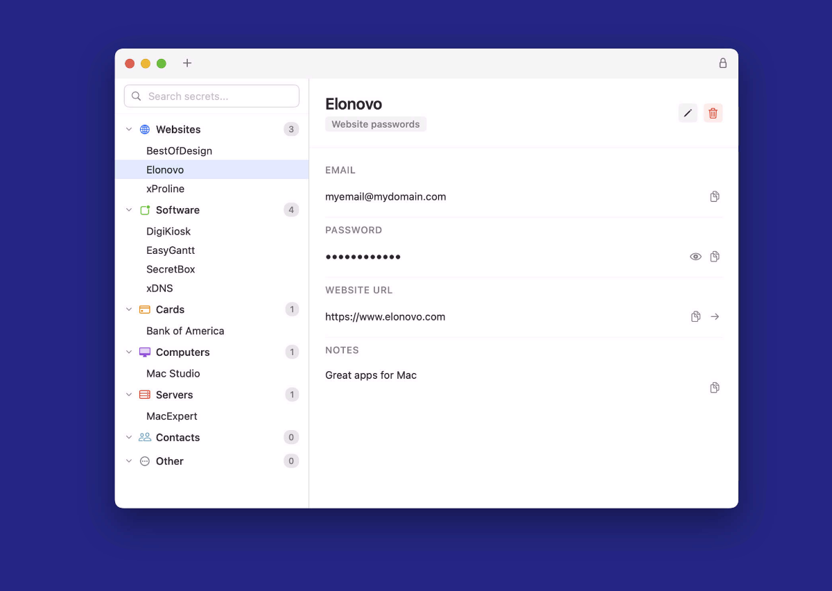This screenshot has width=832, height=591.
Task: Reveal the hidden password with eye icon
Action: pos(695,257)
